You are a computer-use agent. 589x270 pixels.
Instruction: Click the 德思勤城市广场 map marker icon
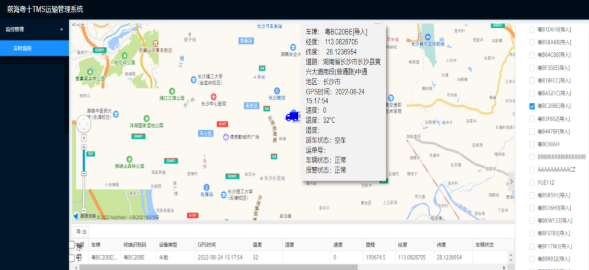coord(226,137)
